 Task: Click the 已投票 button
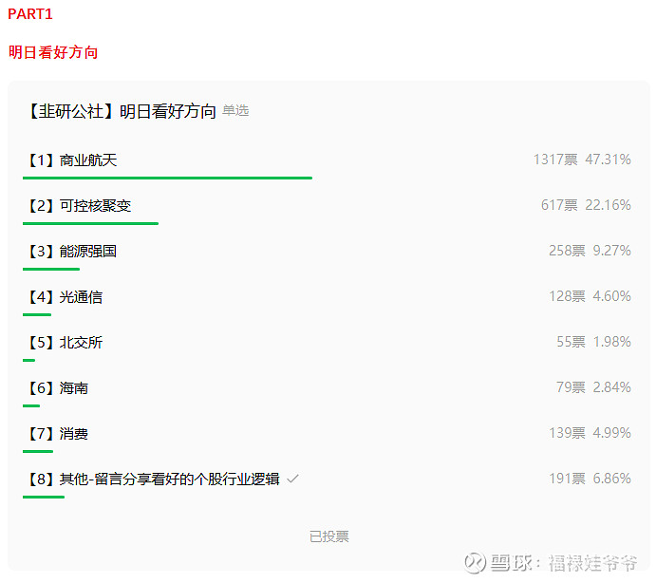(x=328, y=536)
